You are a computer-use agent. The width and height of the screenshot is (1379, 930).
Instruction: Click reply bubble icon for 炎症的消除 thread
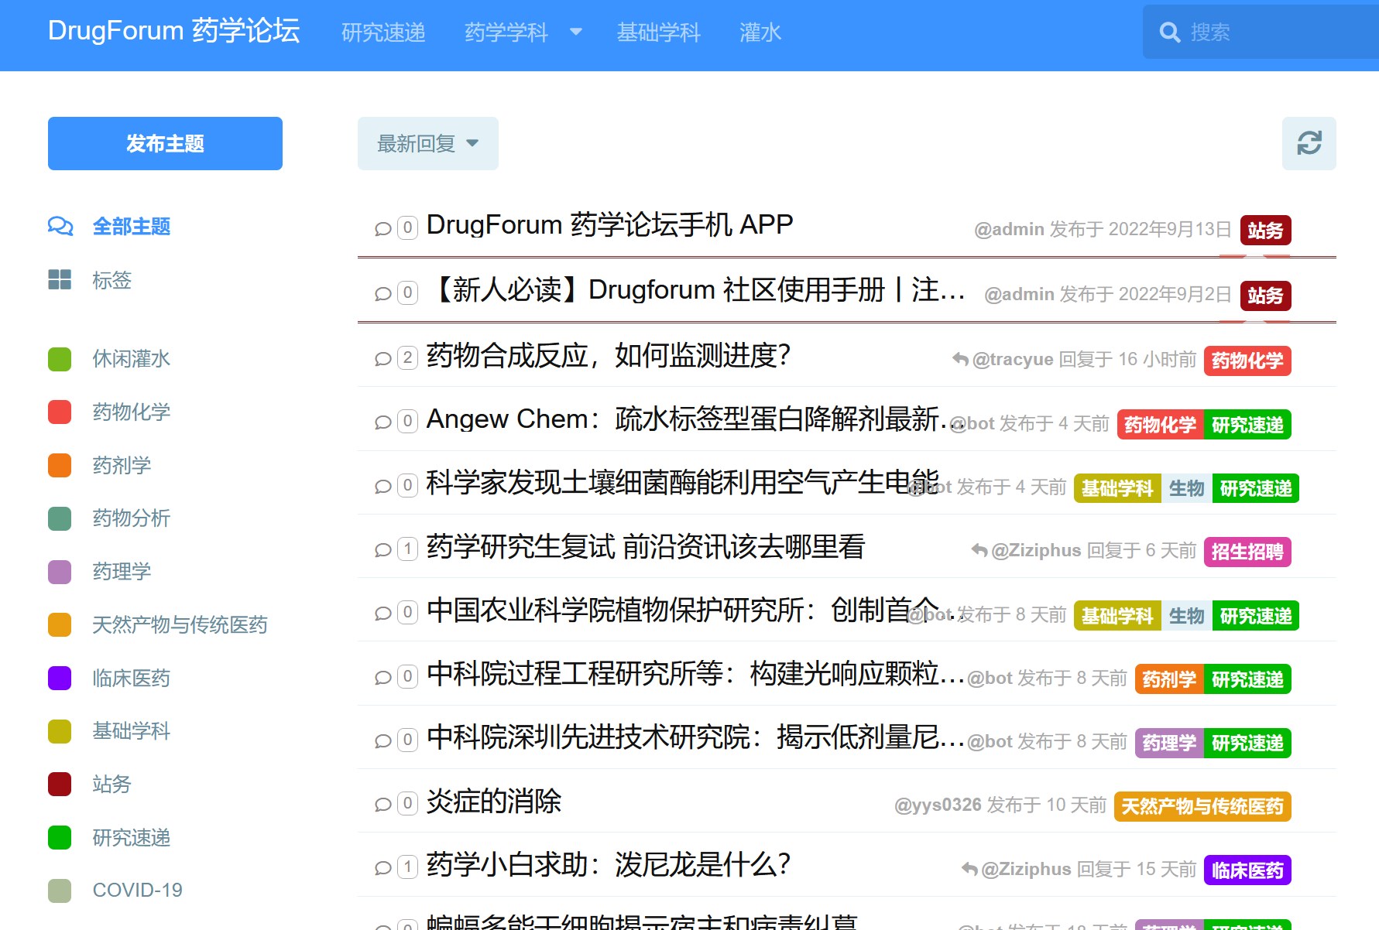(382, 804)
